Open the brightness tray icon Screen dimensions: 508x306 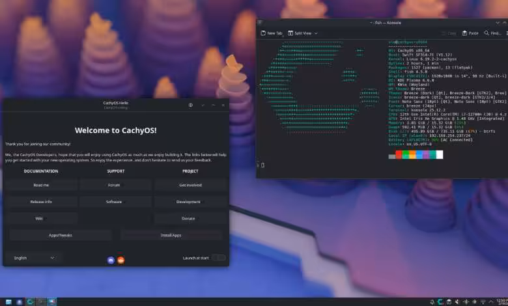pyautogui.click(x=474, y=302)
